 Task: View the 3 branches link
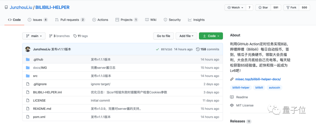click(x=59, y=36)
